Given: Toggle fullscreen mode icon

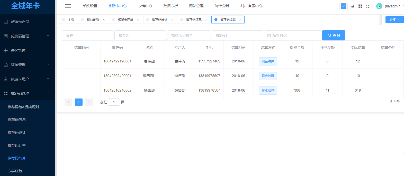Looking at the screenshot, I should pyautogui.click(x=368, y=6).
